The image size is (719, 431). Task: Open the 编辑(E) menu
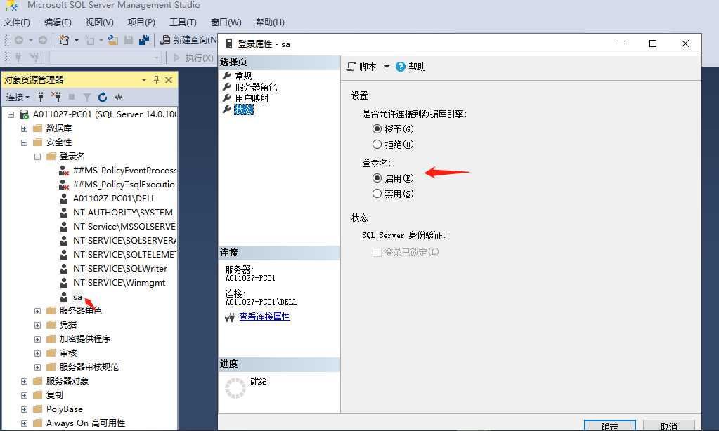tap(58, 22)
